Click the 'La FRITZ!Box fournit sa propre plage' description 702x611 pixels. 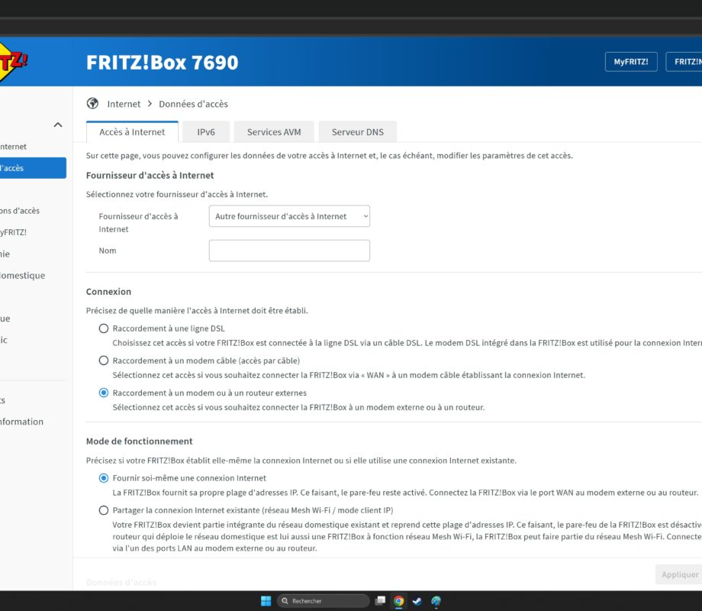[x=405, y=493]
